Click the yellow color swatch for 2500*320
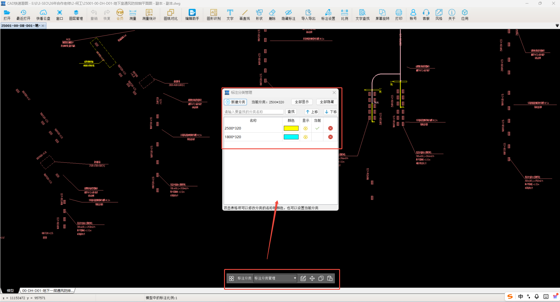This screenshot has height=302, width=560. tap(291, 129)
